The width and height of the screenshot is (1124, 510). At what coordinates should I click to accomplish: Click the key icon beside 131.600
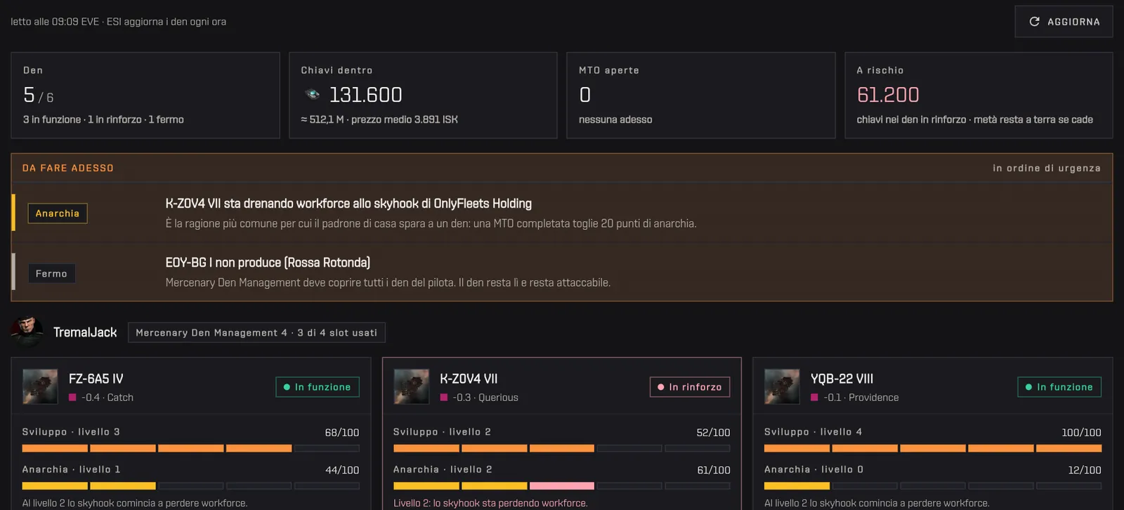click(313, 94)
